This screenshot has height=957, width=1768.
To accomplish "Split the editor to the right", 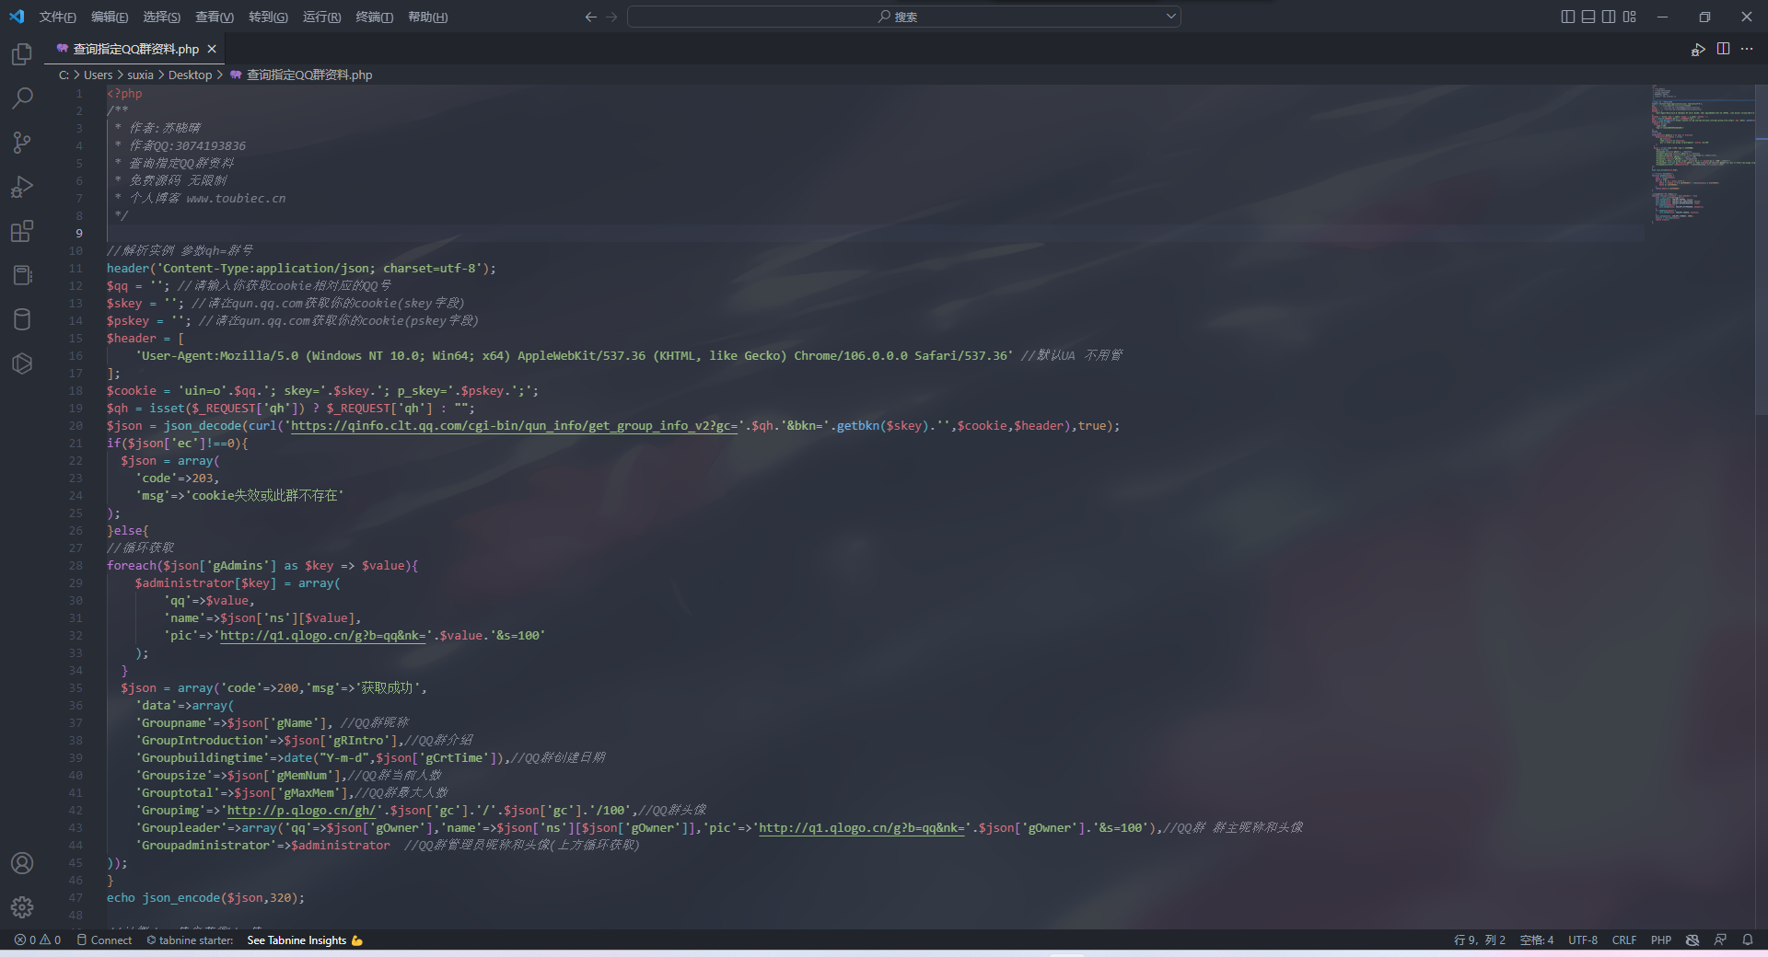I will [x=1723, y=49].
